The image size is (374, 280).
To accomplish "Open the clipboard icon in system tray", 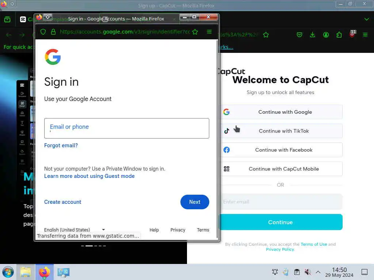I will tap(297, 272).
